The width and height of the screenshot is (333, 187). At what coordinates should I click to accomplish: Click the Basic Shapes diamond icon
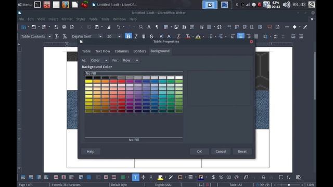click(294, 27)
